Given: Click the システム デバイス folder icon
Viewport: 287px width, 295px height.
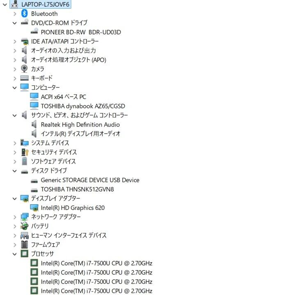Looking at the screenshot, I should click(x=25, y=143).
